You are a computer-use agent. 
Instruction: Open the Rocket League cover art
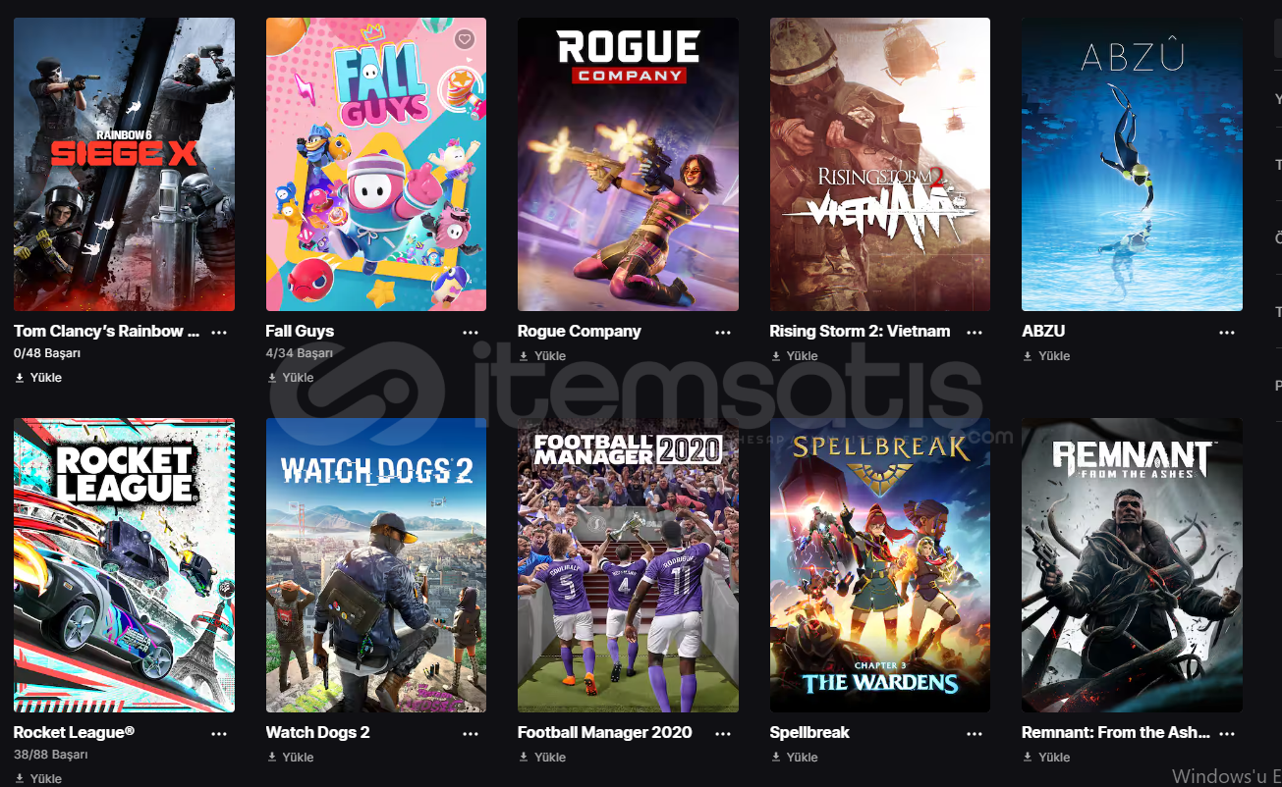click(124, 565)
